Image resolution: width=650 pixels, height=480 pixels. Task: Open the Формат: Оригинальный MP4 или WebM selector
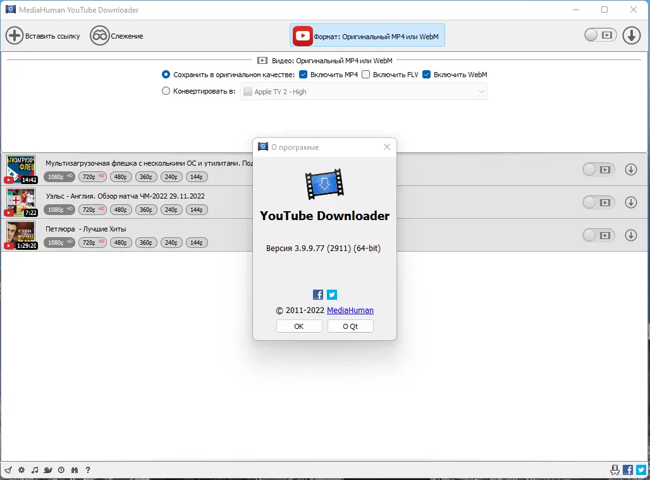point(367,35)
